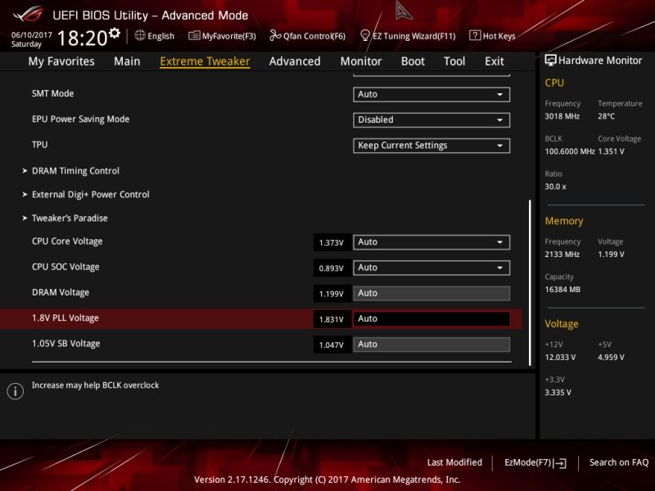
Task: Select the 1.8V PLL Voltage row label
Action: (x=65, y=318)
